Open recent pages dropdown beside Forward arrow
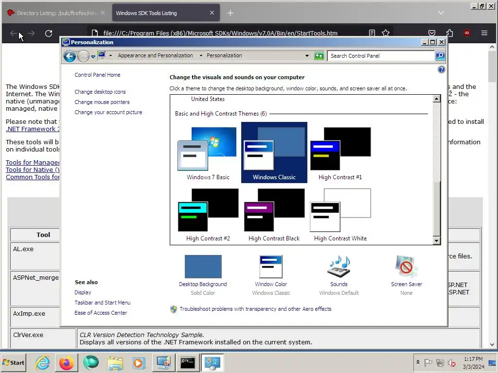498x373 pixels. 93,56
